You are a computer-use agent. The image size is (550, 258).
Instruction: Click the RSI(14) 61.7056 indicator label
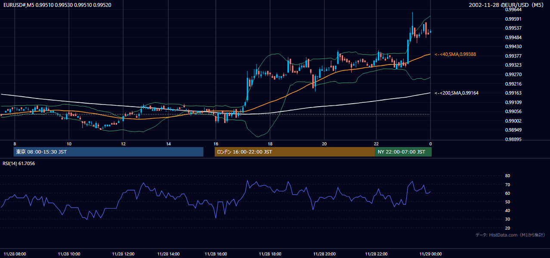[x=19, y=163]
